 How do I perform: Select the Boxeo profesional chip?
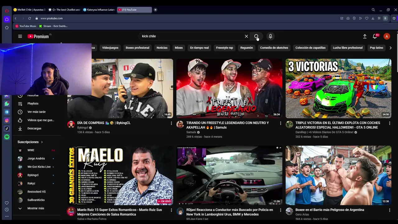pos(137,48)
